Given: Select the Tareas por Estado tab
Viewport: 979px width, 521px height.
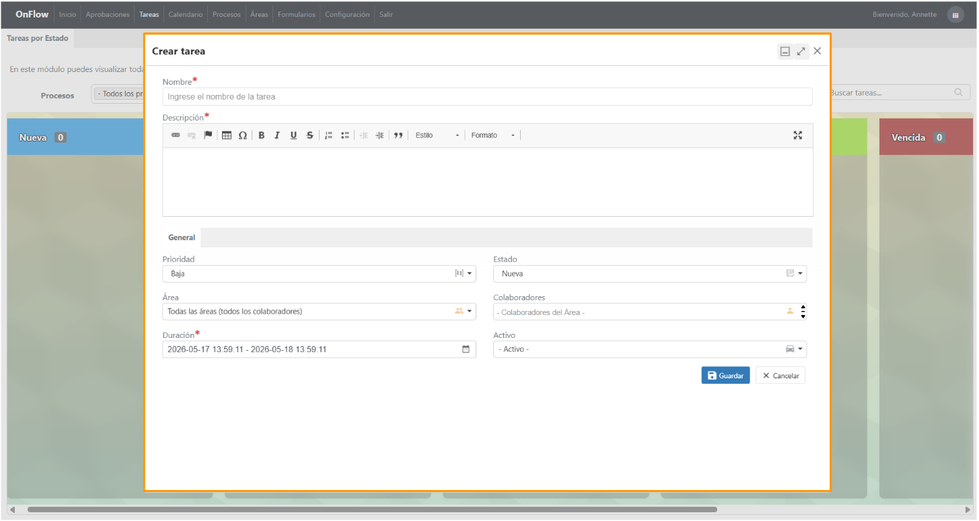Looking at the screenshot, I should click(38, 38).
